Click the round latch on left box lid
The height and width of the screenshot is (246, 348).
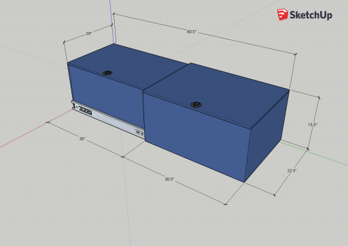pyautogui.click(x=107, y=73)
